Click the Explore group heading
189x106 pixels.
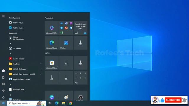coord(48,53)
